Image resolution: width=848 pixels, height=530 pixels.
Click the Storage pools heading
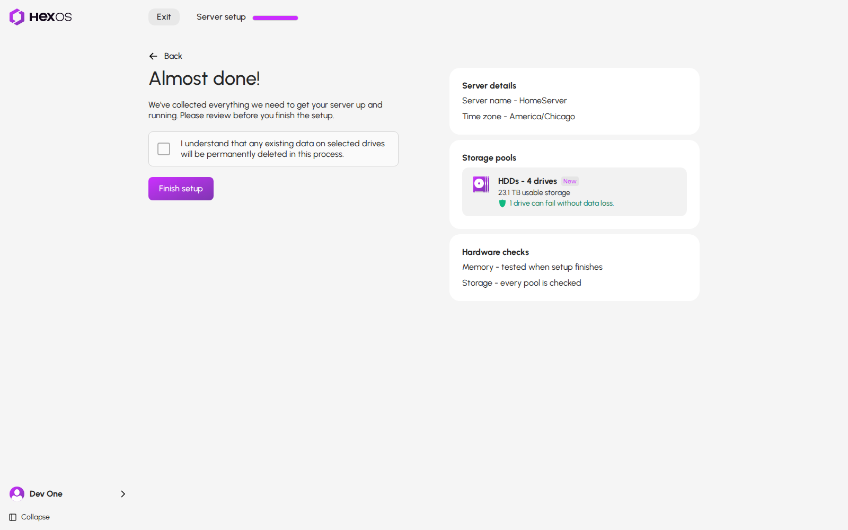pos(489,158)
